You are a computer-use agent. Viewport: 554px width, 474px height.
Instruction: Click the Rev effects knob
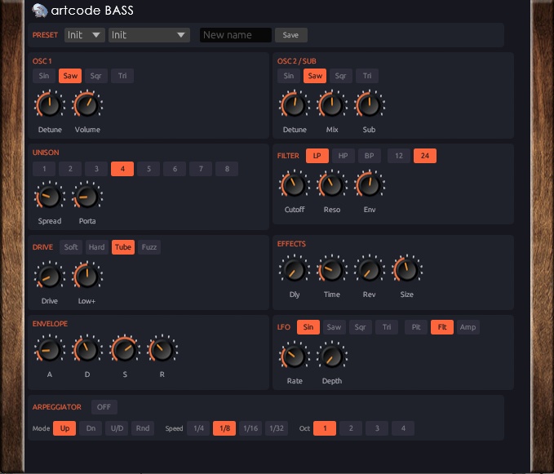(x=370, y=270)
